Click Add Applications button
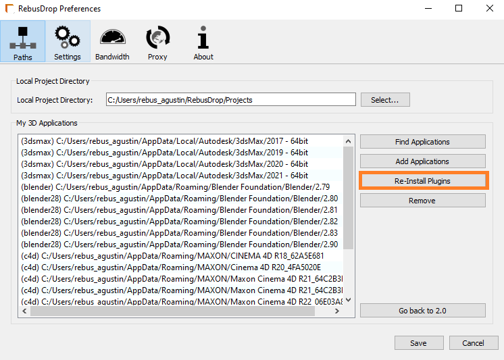 [x=422, y=161]
